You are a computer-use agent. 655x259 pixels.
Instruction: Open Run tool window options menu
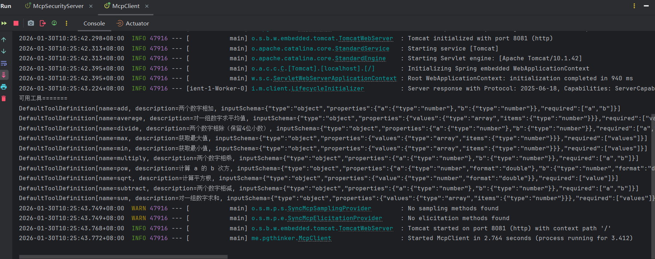click(x=634, y=6)
